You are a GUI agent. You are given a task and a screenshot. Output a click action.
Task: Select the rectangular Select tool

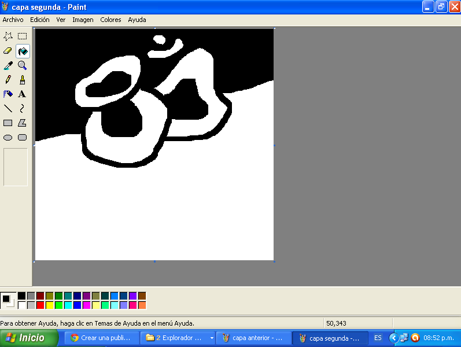(23, 36)
